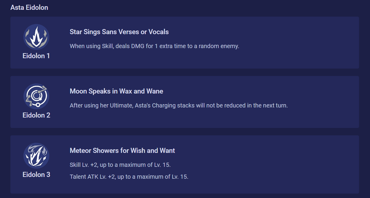Select the Eidolon 2 label
Image resolution: width=370 pixels, height=198 pixels.
pyautogui.click(x=36, y=115)
